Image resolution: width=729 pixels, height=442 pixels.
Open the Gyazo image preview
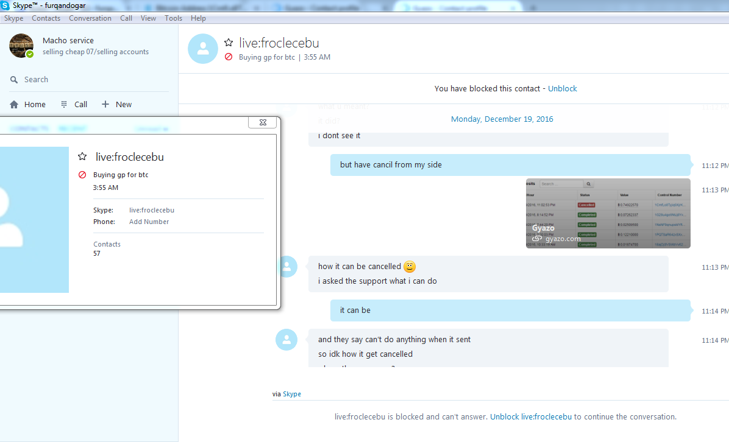608,213
